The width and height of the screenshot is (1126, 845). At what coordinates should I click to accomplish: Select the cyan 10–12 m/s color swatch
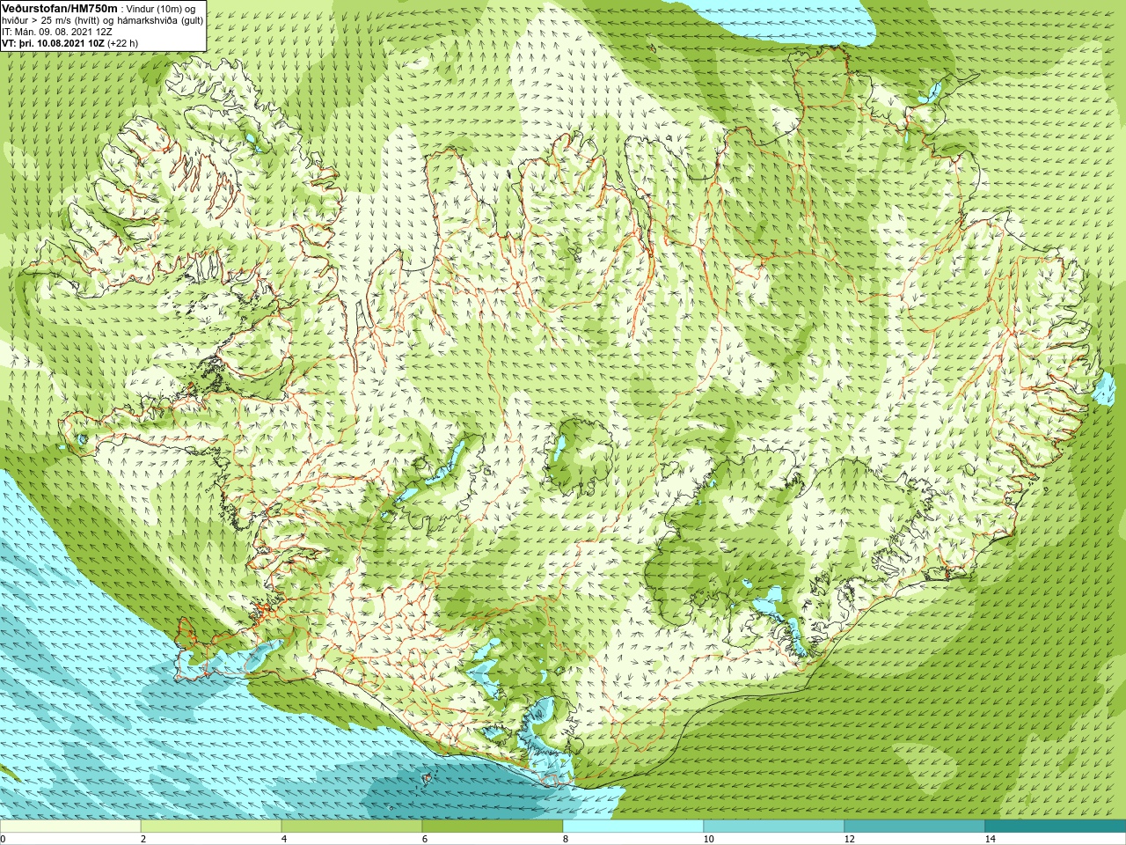pos(774,827)
